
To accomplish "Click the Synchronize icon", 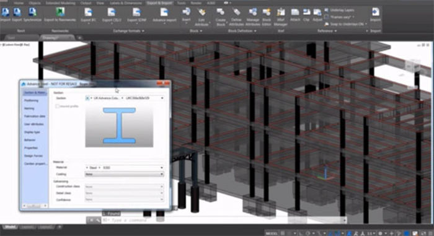I will pos(32,12).
